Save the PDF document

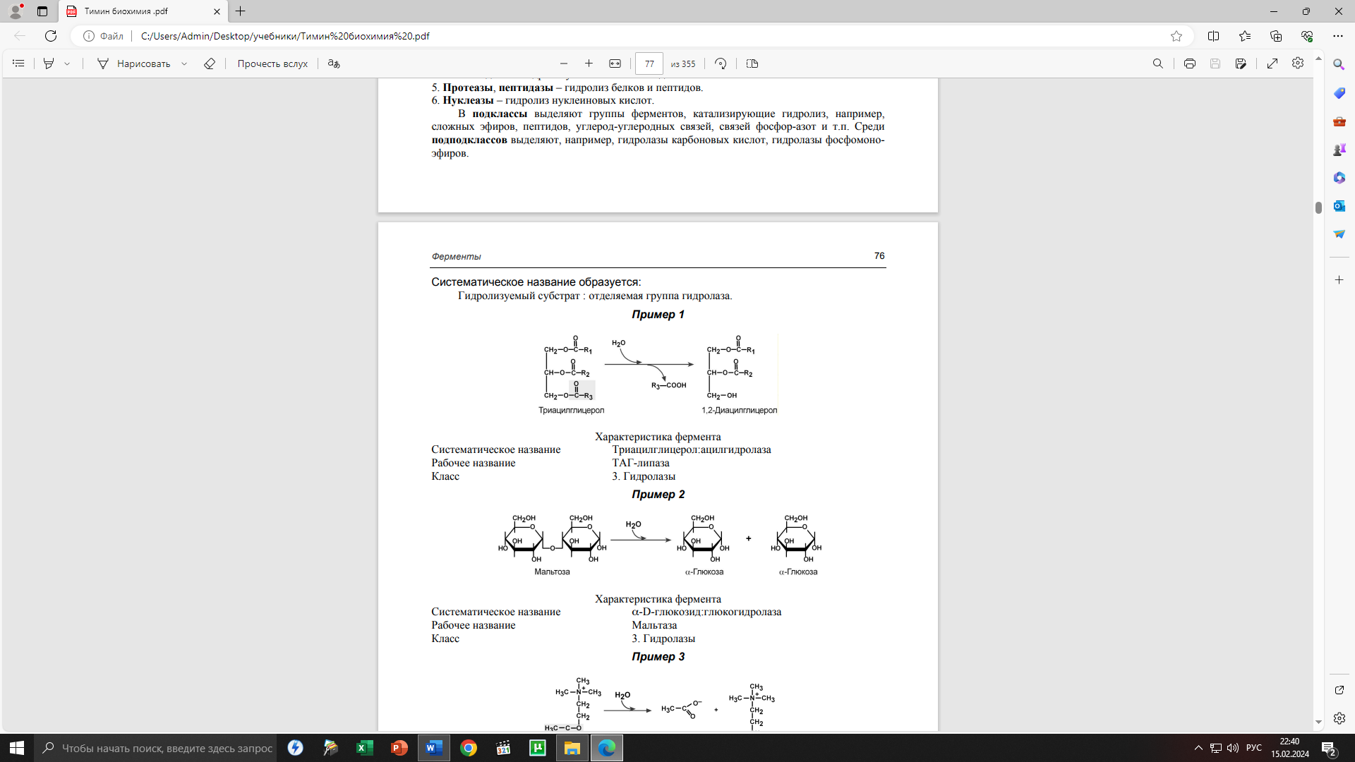pos(1215,64)
